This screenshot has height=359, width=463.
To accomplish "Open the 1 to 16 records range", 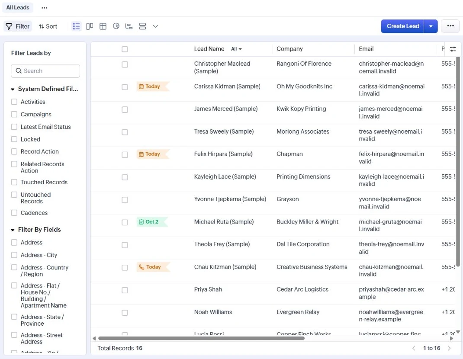I will pos(431,348).
